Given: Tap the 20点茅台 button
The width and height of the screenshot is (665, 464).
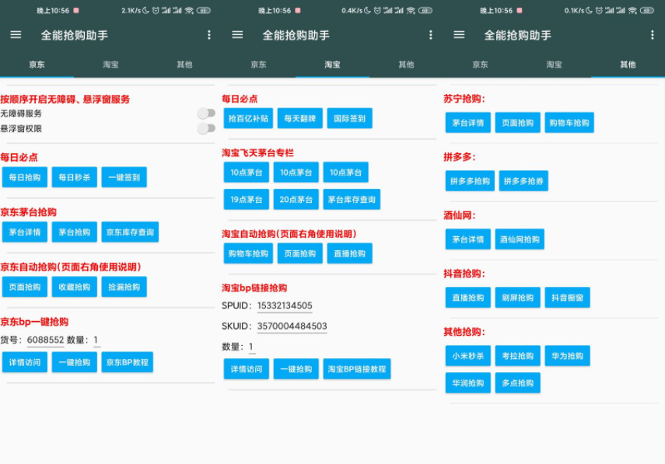Looking at the screenshot, I should pos(296,199).
